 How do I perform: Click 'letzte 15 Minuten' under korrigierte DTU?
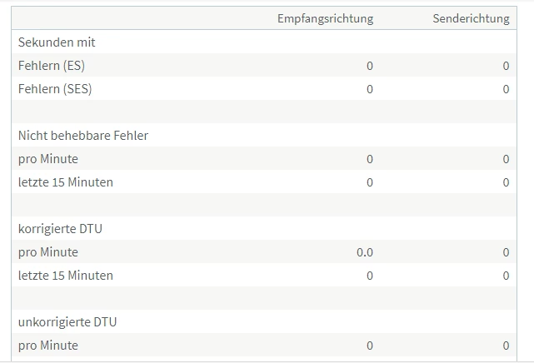tap(66, 276)
